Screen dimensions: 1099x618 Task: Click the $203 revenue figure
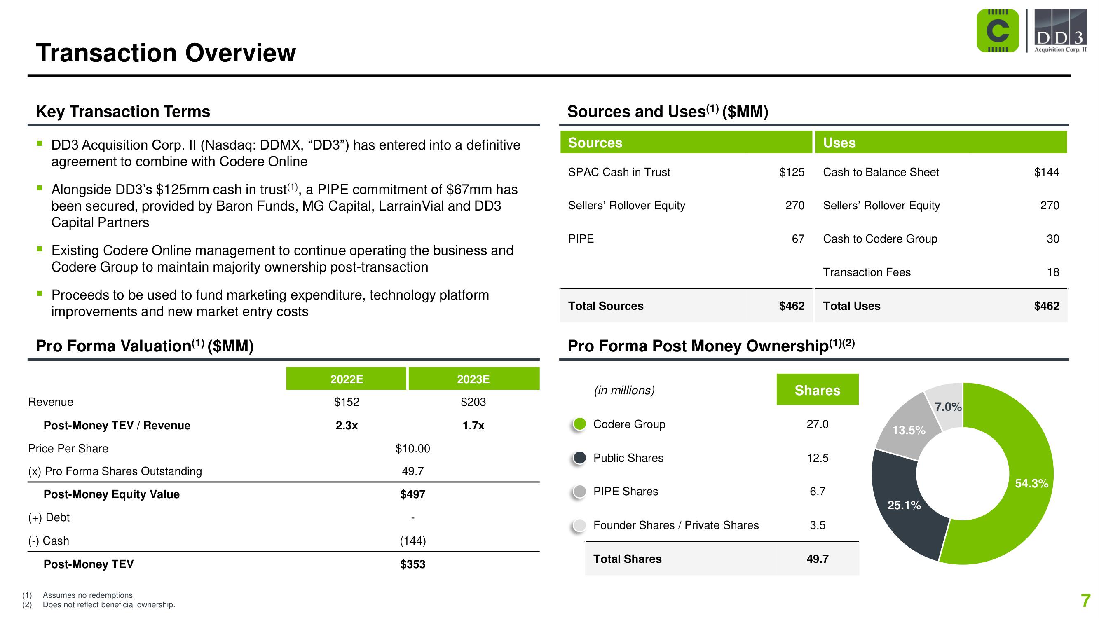[x=473, y=402]
